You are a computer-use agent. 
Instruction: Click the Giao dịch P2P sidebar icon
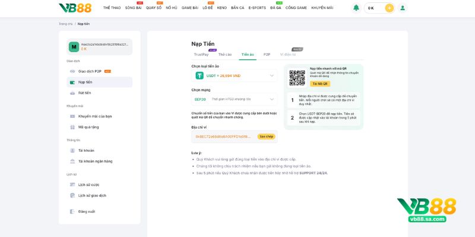tap(72, 71)
